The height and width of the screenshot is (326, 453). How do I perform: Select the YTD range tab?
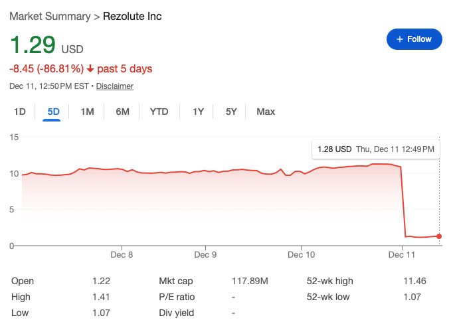pos(159,112)
